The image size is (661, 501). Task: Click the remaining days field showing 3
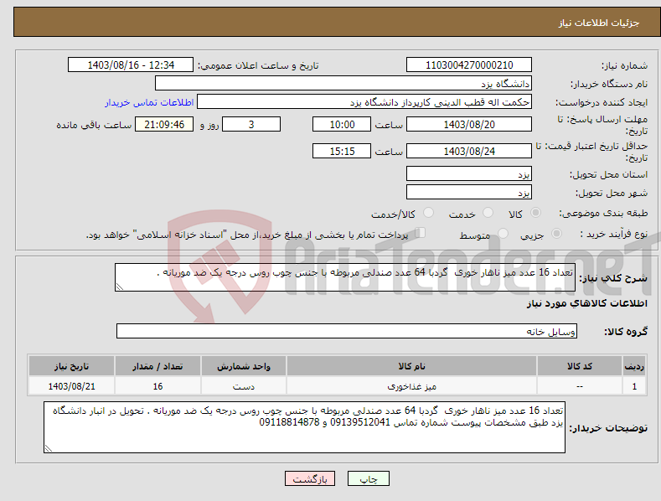251,124
